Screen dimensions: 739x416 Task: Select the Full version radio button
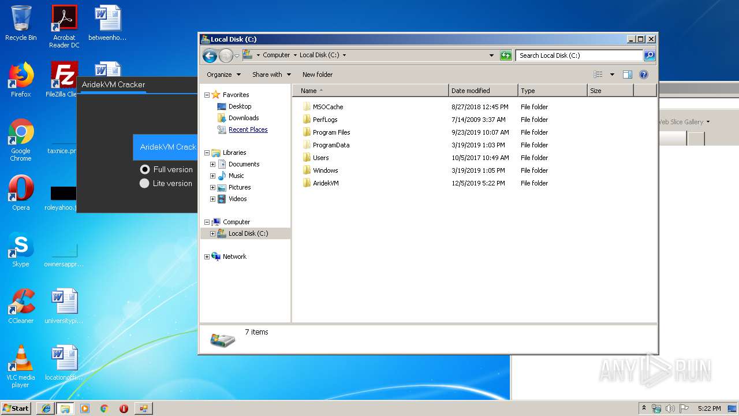[144, 169]
